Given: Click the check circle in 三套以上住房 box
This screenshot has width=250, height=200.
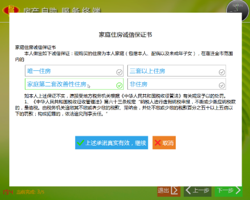Looking at the screenshot, I should tap(222, 72).
